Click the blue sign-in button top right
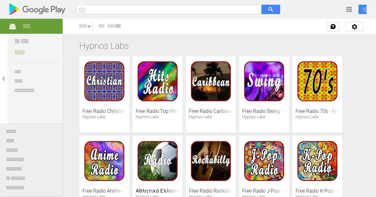 tap(367, 9)
